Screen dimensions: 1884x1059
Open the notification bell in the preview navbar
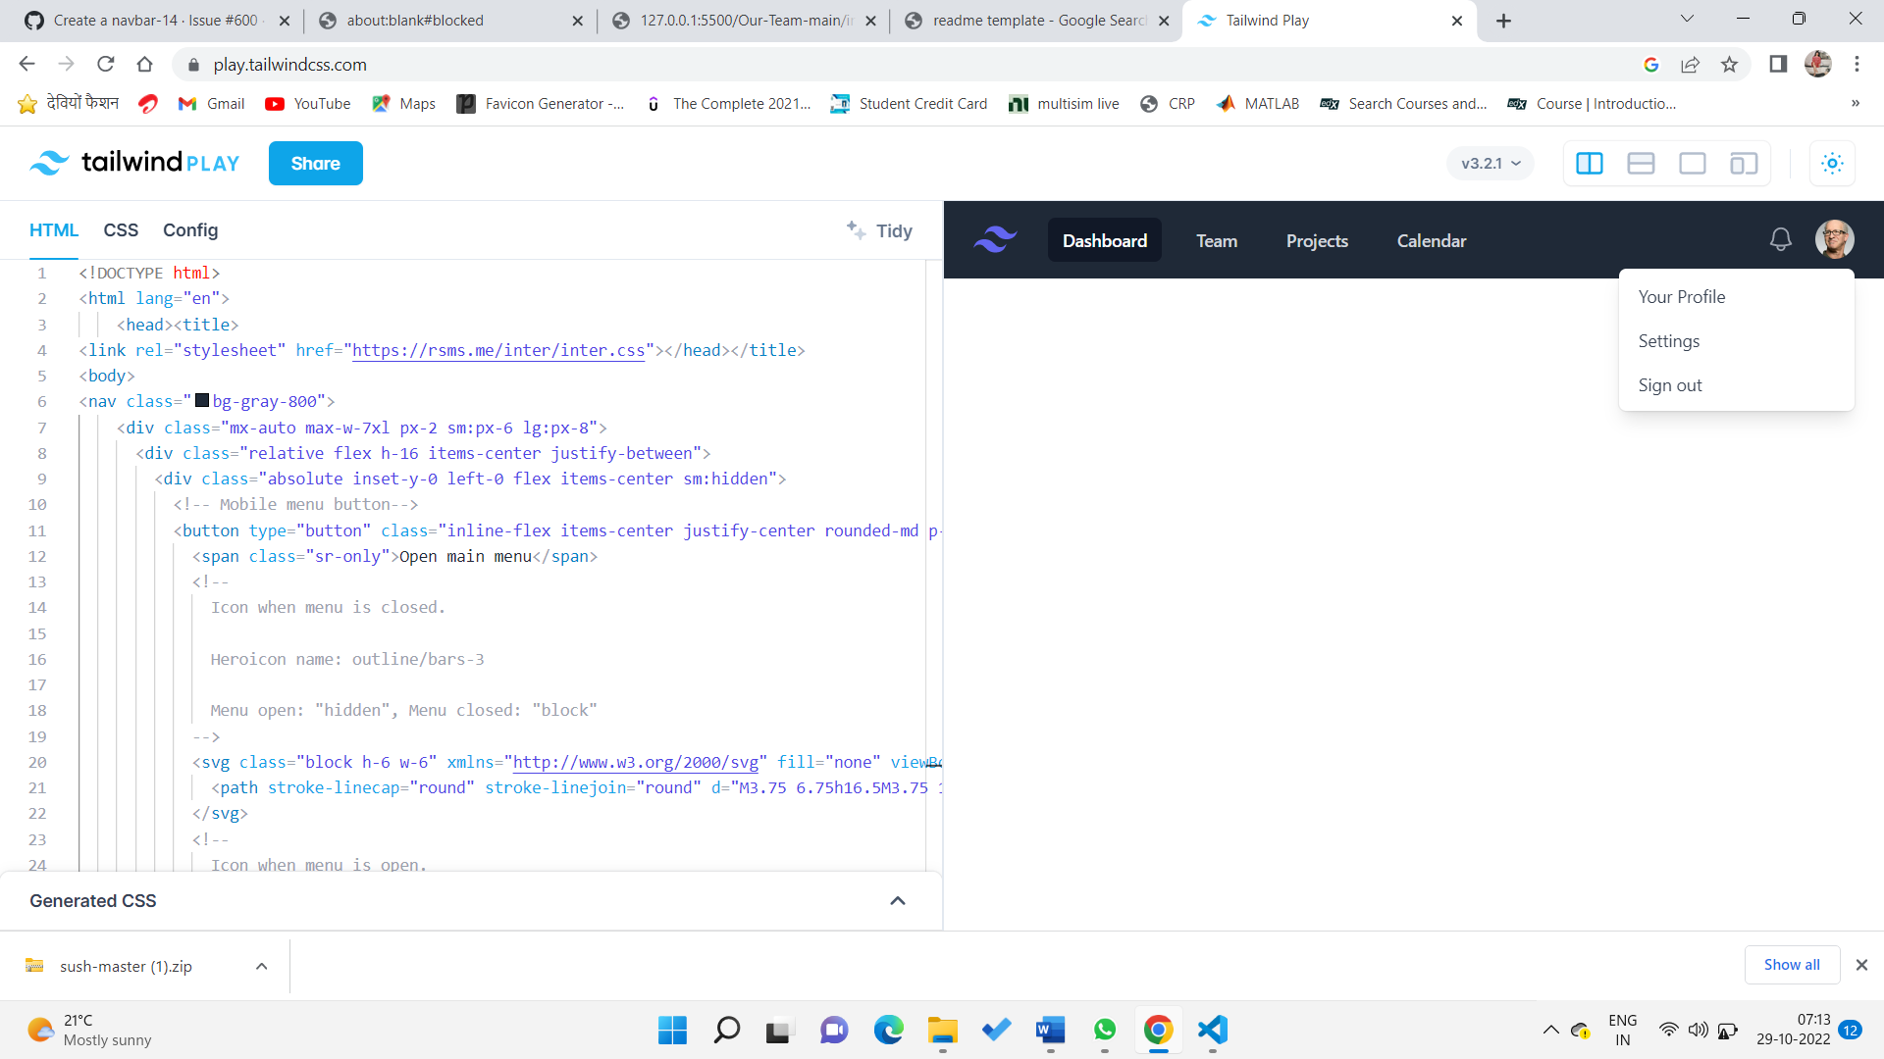[x=1780, y=238]
